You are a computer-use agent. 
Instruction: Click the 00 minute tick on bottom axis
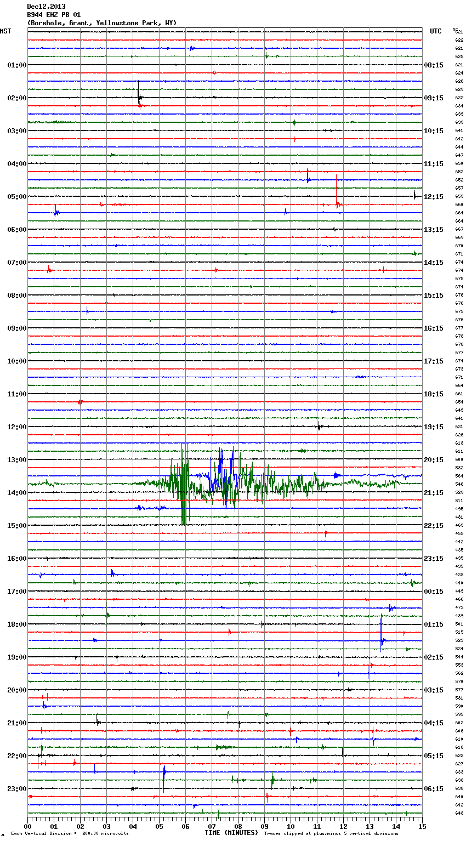(x=28, y=826)
